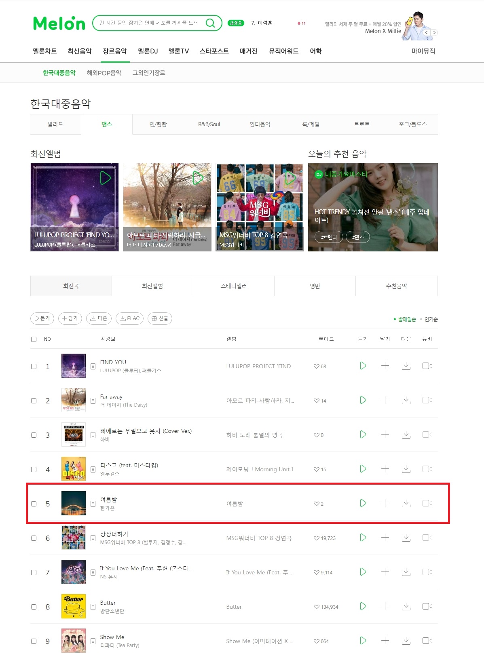484x656 pixels.
Task: Click into the search input field
Action: 149,23
